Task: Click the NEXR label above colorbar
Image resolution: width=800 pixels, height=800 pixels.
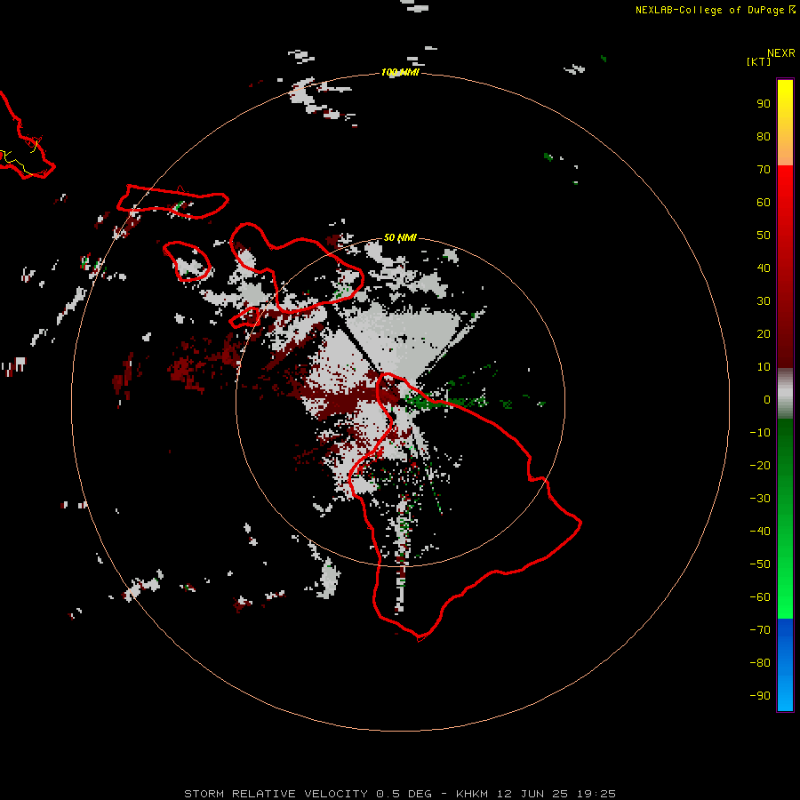Action: click(781, 53)
